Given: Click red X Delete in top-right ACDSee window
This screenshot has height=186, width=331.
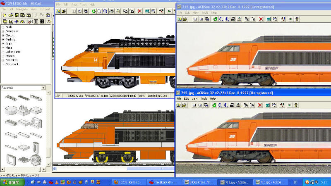Looking at the screenshot, I should [261, 19].
